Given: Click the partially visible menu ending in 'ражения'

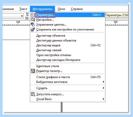Looking at the screenshot, I should point(8,9).
